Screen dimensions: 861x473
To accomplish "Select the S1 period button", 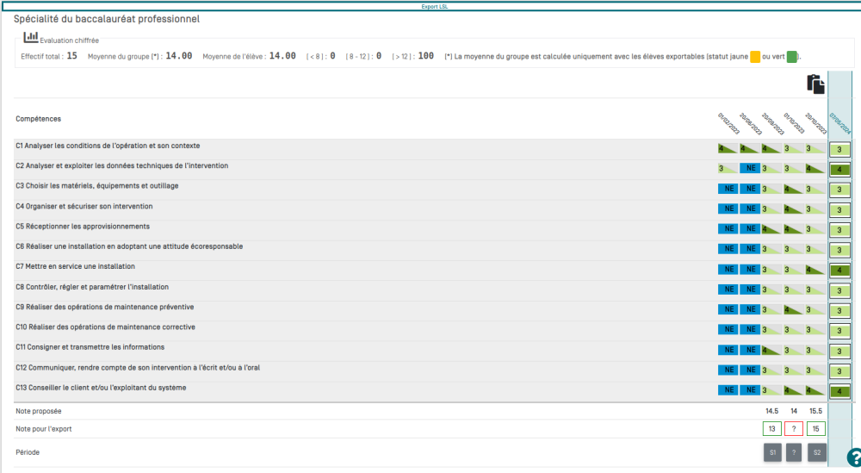I will (772, 452).
